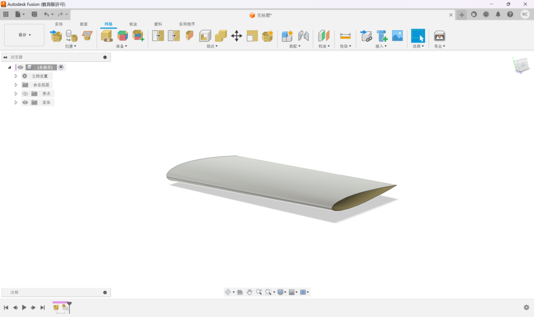Click the ViewCube in the corner
This screenshot has width=534, height=317.
[x=520, y=65]
